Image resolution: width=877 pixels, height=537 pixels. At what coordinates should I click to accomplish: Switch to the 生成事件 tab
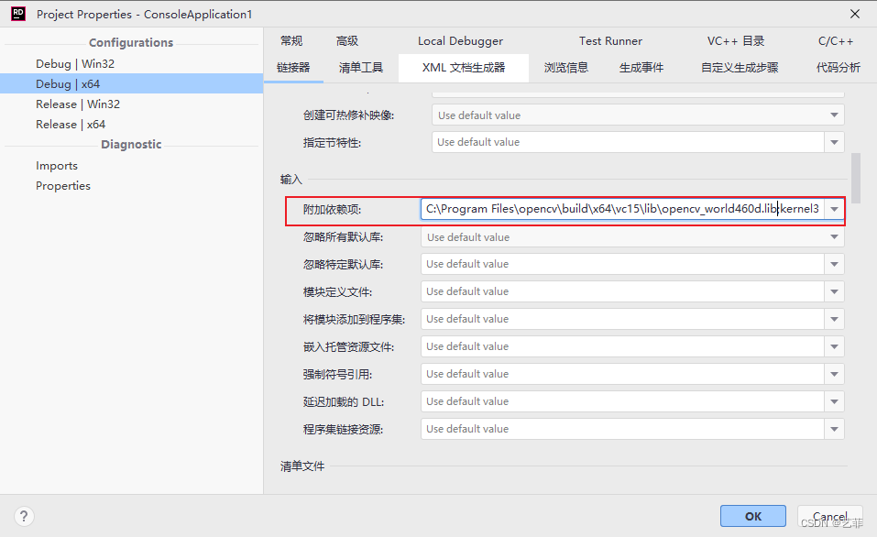[x=641, y=68]
